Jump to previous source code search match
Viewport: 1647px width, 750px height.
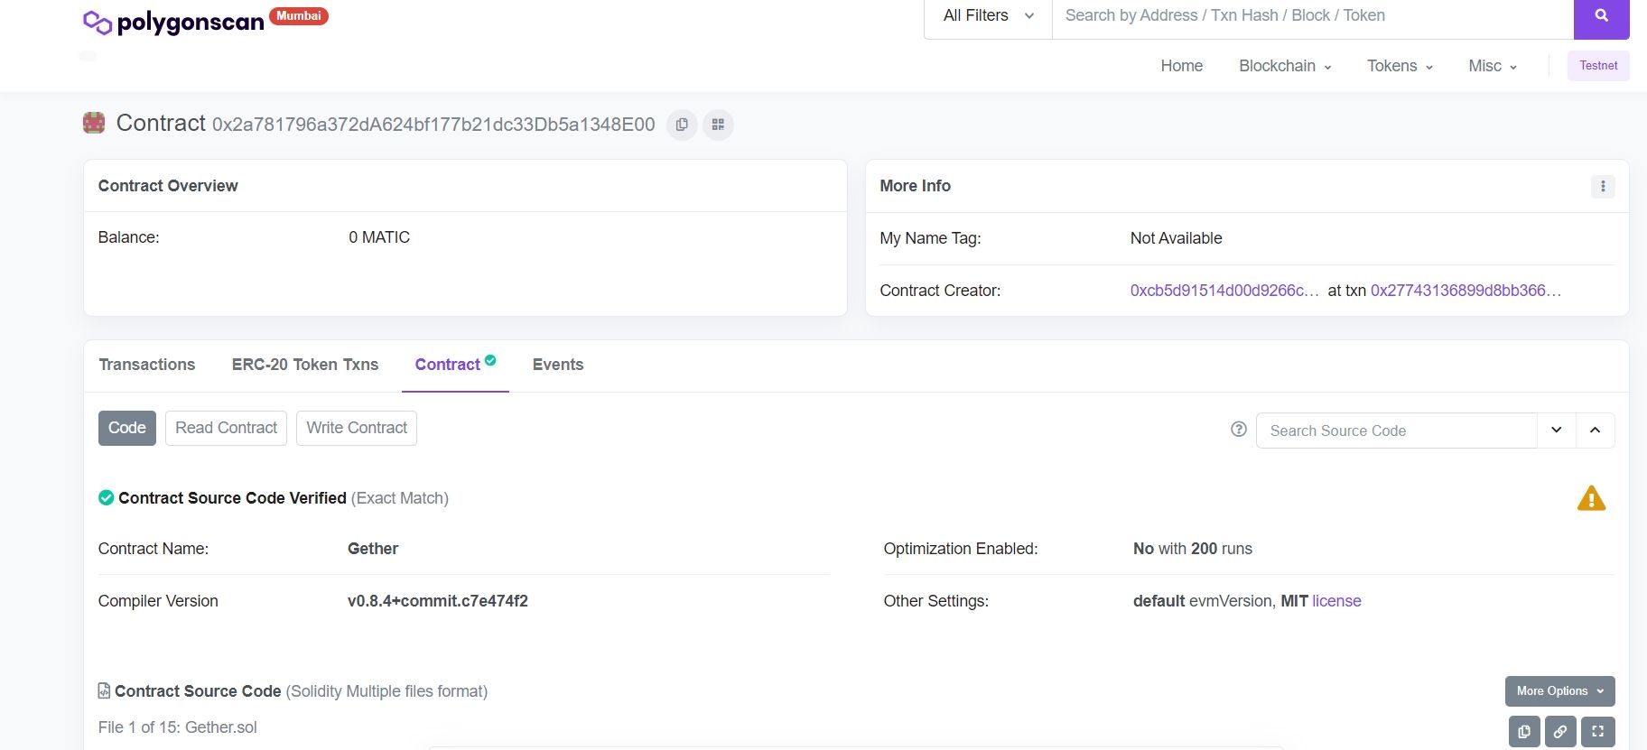pyautogui.click(x=1596, y=431)
